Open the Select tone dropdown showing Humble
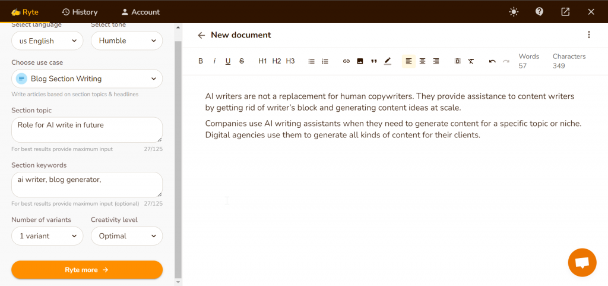 pyautogui.click(x=127, y=41)
